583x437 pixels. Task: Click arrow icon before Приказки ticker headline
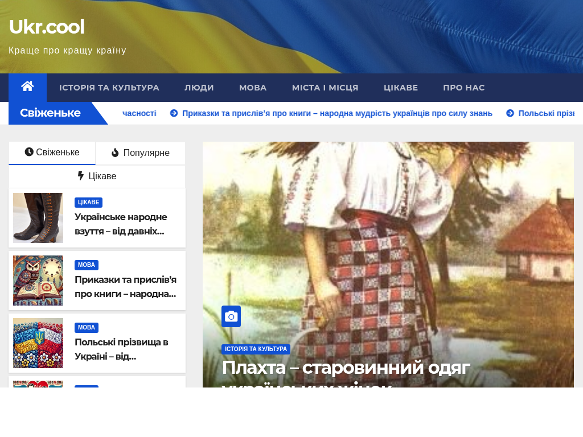click(x=174, y=113)
